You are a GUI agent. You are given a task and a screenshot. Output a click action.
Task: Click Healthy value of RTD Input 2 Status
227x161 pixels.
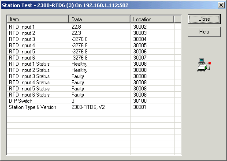(79, 70)
